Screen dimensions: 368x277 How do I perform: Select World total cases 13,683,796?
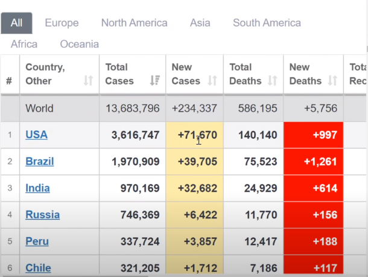tap(132, 109)
